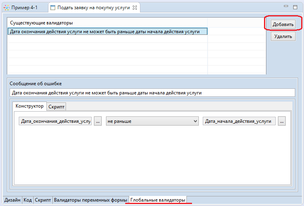This screenshot has height=206, width=304.
Task: Click the Дата_начала_действия_услуги variable field
Action: pyautogui.click(x=239, y=121)
